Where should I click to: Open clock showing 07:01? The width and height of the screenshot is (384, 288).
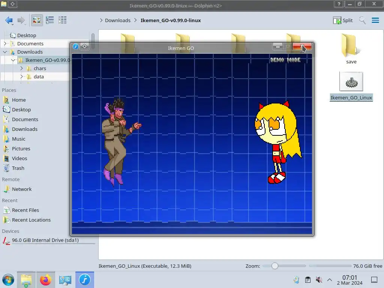pos(350,280)
